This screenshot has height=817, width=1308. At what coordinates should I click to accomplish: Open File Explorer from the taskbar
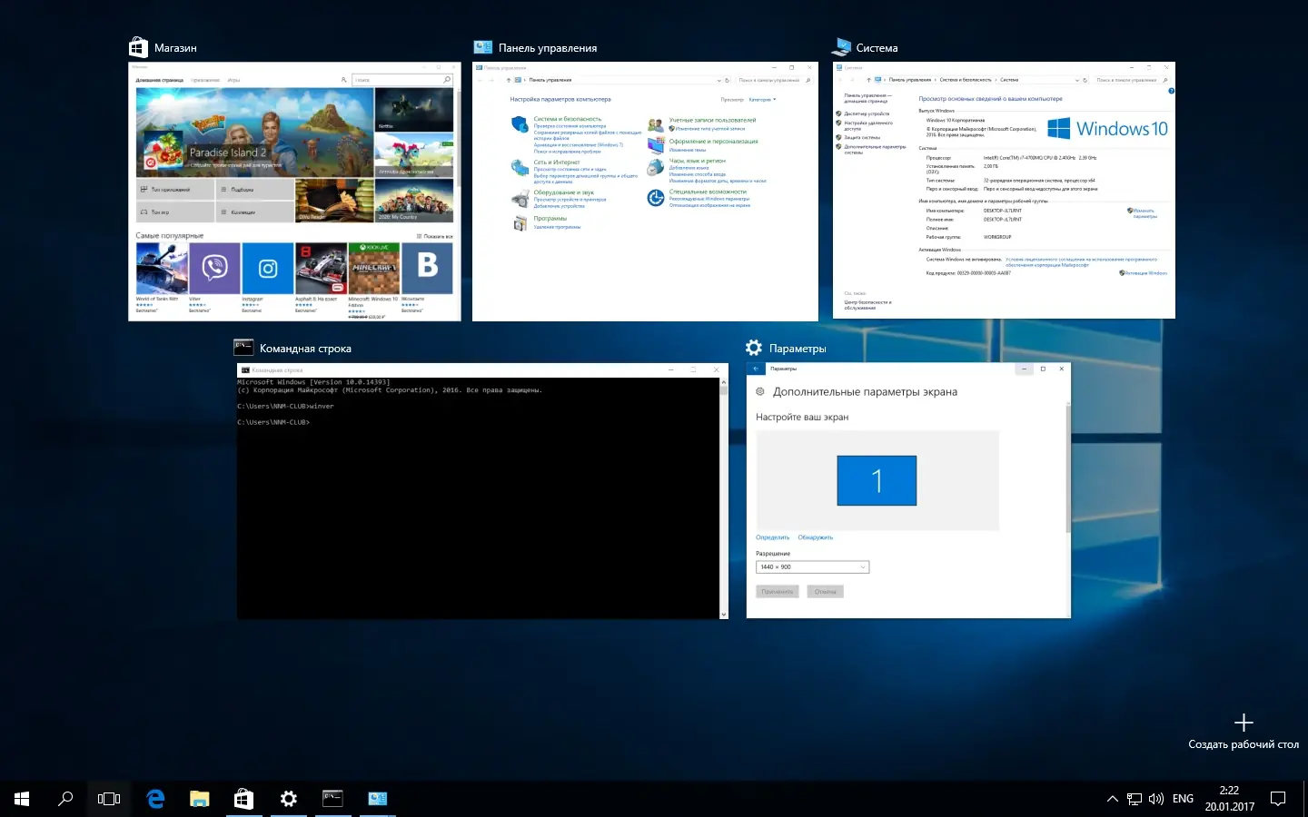(200, 799)
